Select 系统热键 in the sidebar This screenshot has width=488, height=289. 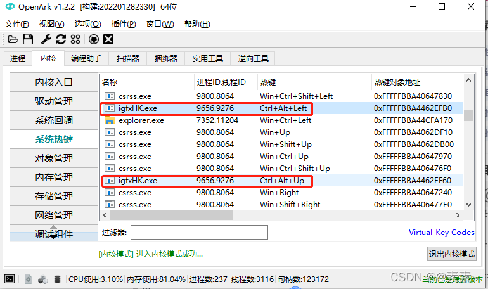pos(54,139)
